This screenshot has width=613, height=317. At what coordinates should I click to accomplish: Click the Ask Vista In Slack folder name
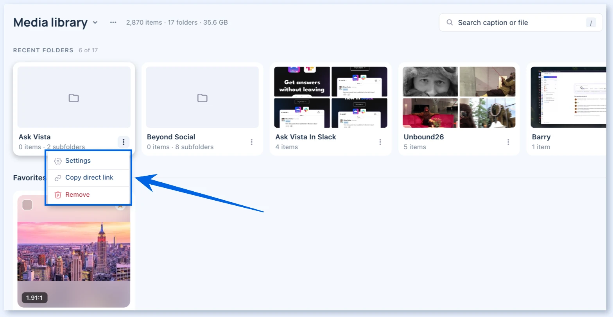pyautogui.click(x=306, y=137)
